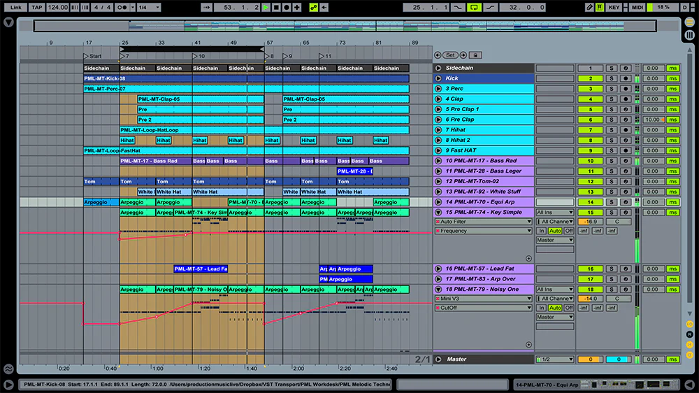
Task: Click the Lock Envelopes padlock icon
Action: [475, 55]
